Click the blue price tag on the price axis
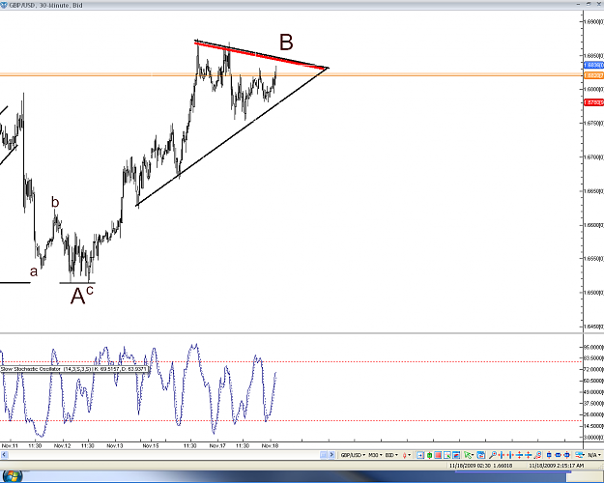 (593, 65)
